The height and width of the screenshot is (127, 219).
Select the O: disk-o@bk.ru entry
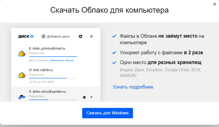click(41, 70)
